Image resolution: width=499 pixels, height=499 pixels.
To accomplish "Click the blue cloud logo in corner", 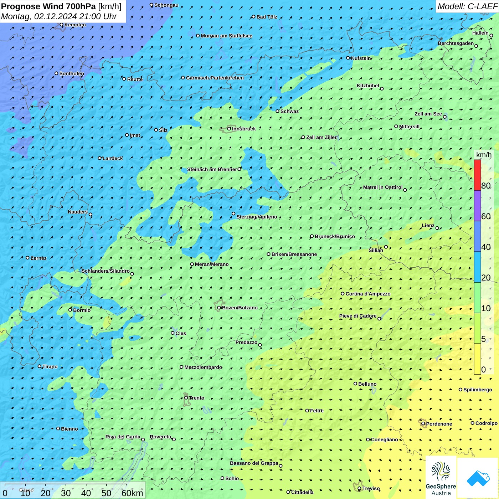I will coord(478,478).
